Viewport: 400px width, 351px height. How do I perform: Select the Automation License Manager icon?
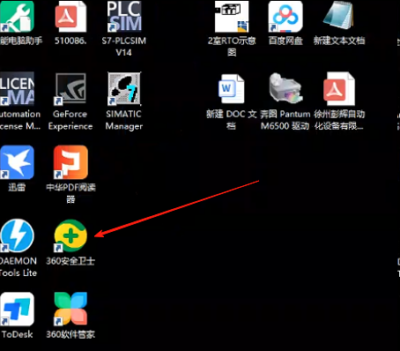coord(17,89)
